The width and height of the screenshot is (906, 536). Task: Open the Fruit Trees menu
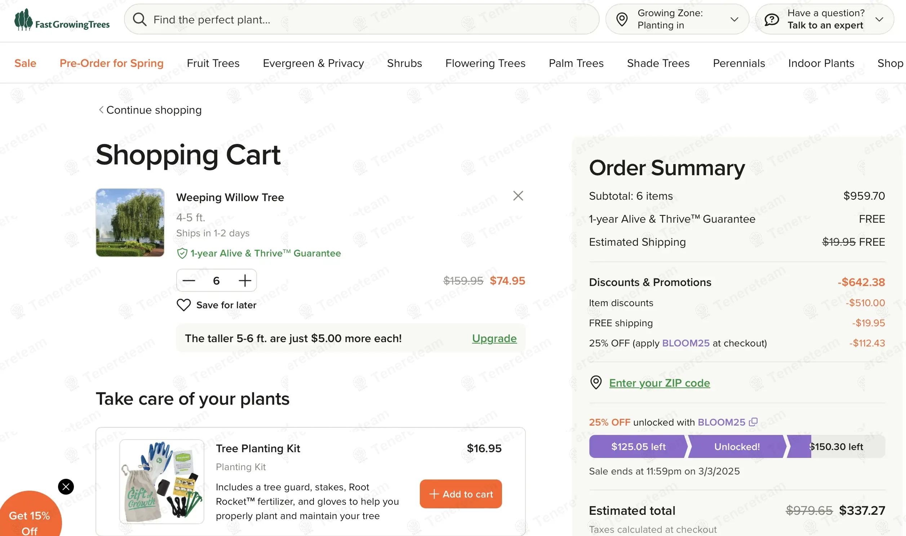[213, 63]
